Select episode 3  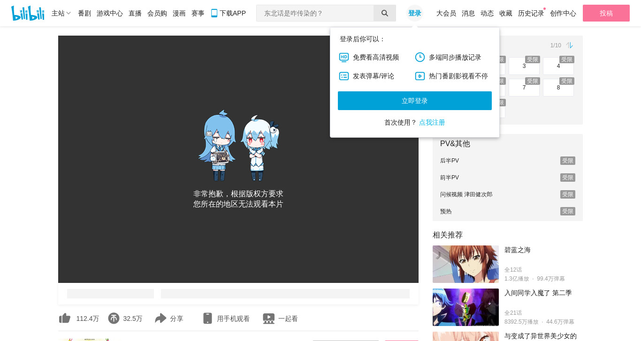[524, 66]
